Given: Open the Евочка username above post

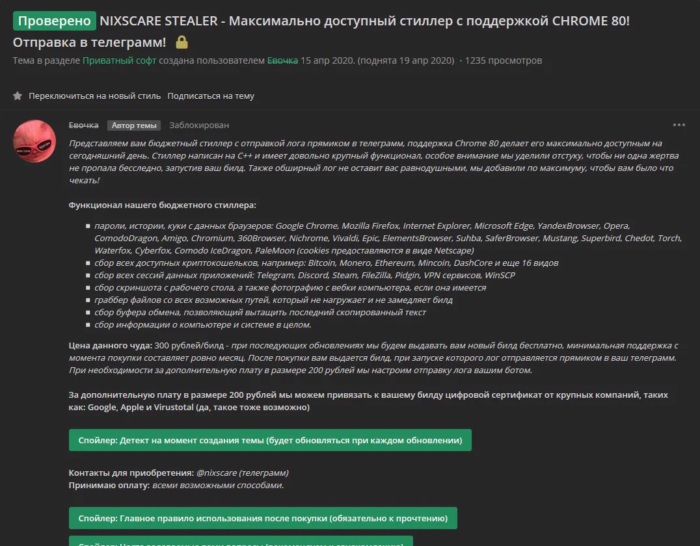Looking at the screenshot, I should pyautogui.click(x=83, y=125).
